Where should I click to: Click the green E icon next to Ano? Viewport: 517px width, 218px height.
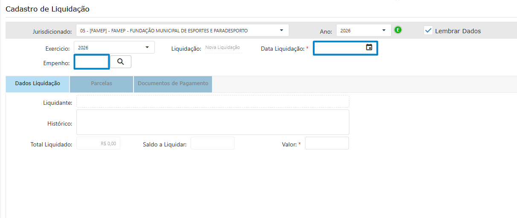pyautogui.click(x=398, y=30)
